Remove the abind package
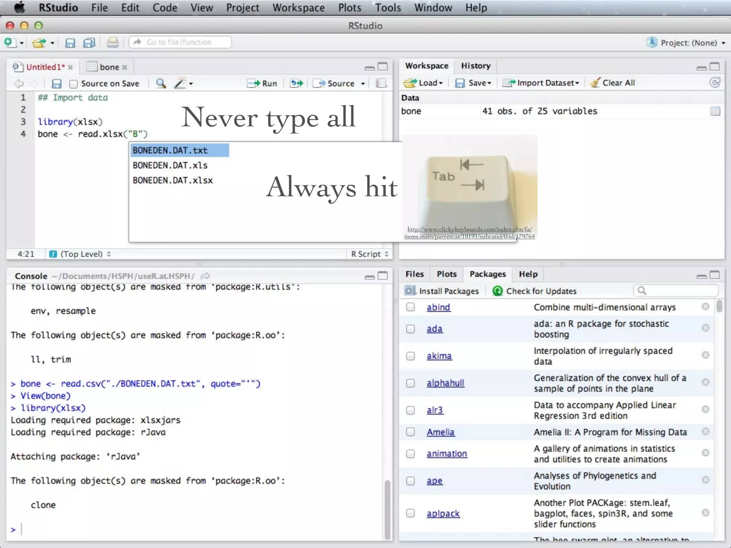The width and height of the screenshot is (731, 548). tap(705, 306)
